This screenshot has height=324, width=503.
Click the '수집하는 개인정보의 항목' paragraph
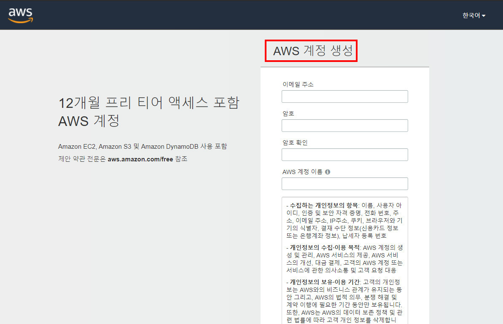pos(344,220)
